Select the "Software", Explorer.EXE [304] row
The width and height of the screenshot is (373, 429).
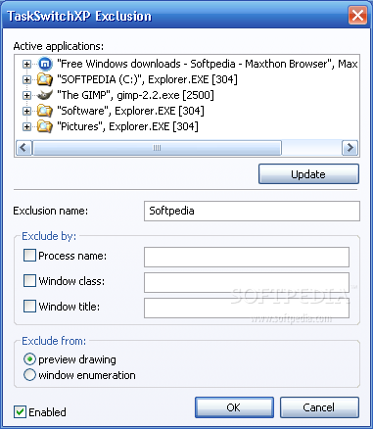130,111
